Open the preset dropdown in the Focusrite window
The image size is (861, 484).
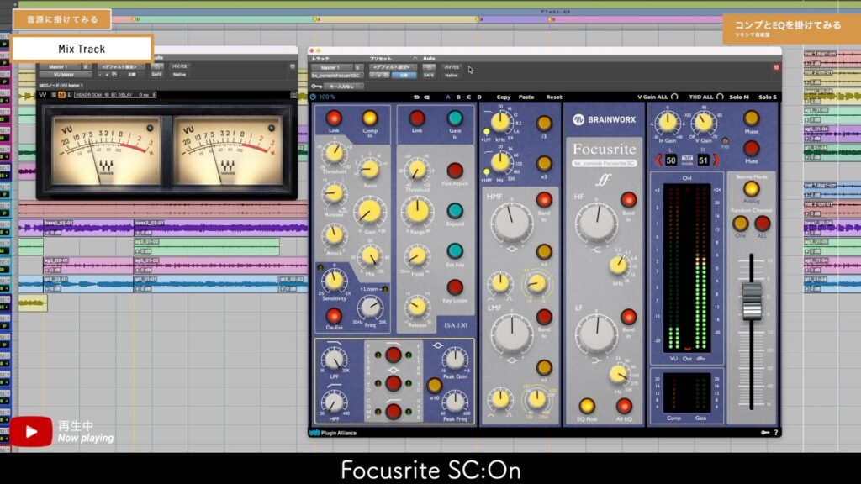coord(393,67)
